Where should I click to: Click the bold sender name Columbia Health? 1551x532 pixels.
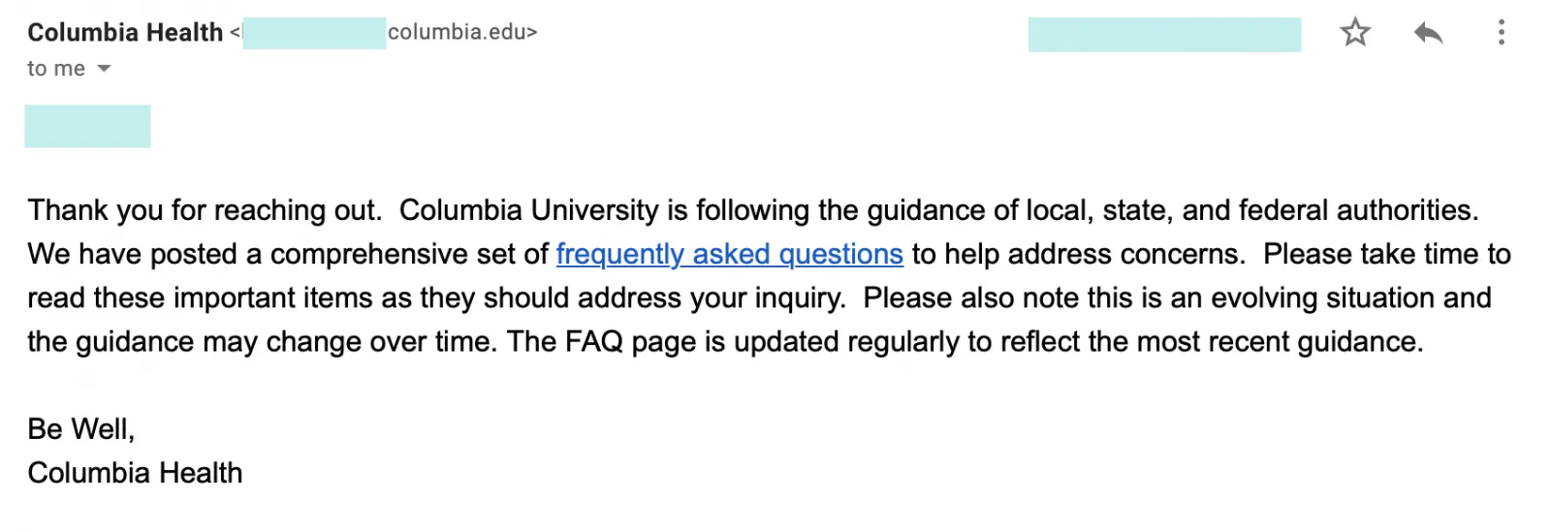pyautogui.click(x=125, y=32)
